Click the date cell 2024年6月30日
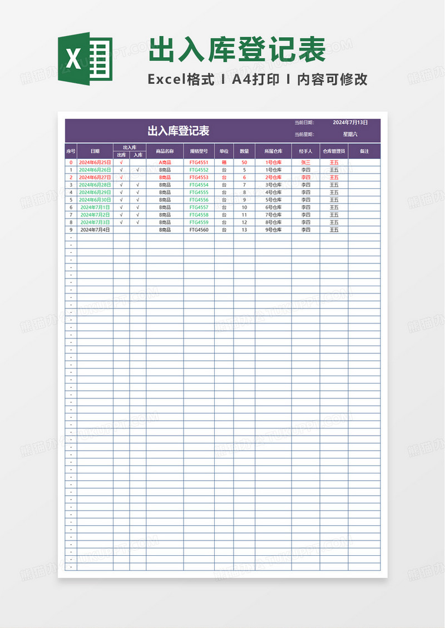The height and width of the screenshot is (628, 445). coord(95,200)
